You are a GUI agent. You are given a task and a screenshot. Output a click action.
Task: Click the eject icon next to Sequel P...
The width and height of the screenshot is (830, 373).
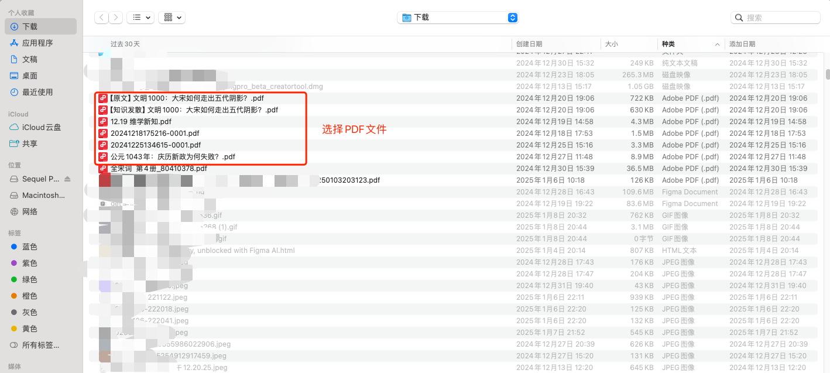tap(67, 179)
